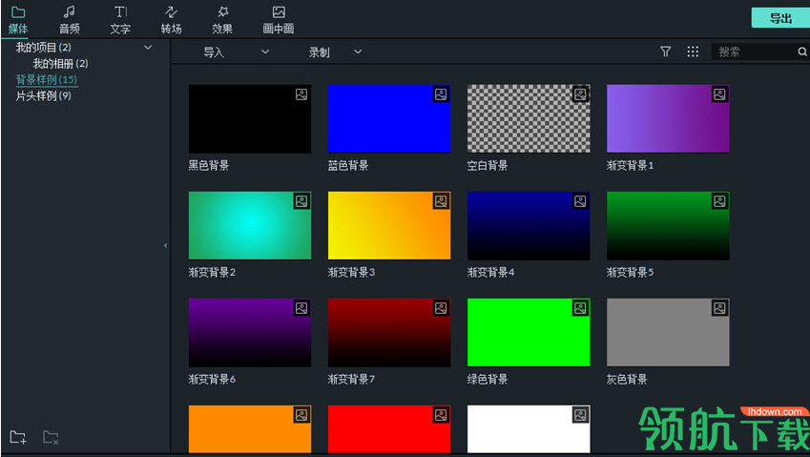Click the 黑色背景 caption text
The image size is (810, 457).
[209, 166]
